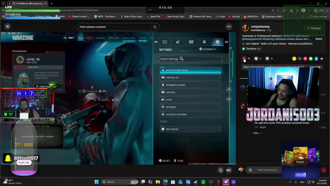Open comments via the speech bubble icon
This screenshot has height=186, width=330.
pos(256,59)
